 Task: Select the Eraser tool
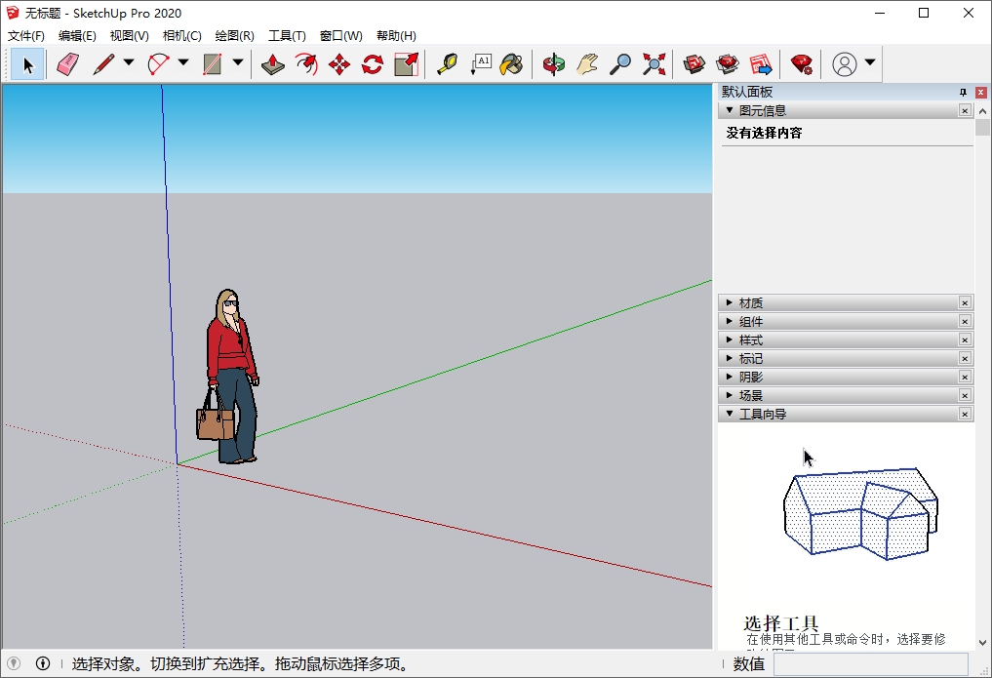point(64,63)
